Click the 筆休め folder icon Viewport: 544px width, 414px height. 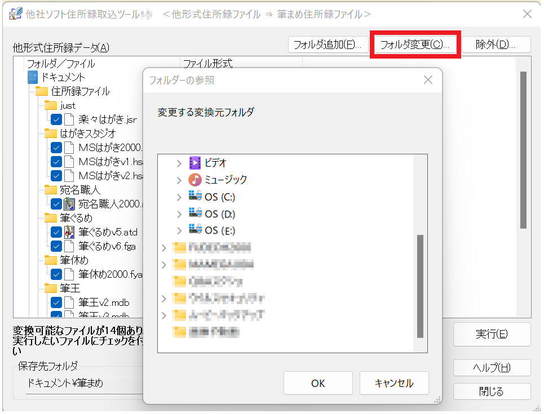click(51, 260)
